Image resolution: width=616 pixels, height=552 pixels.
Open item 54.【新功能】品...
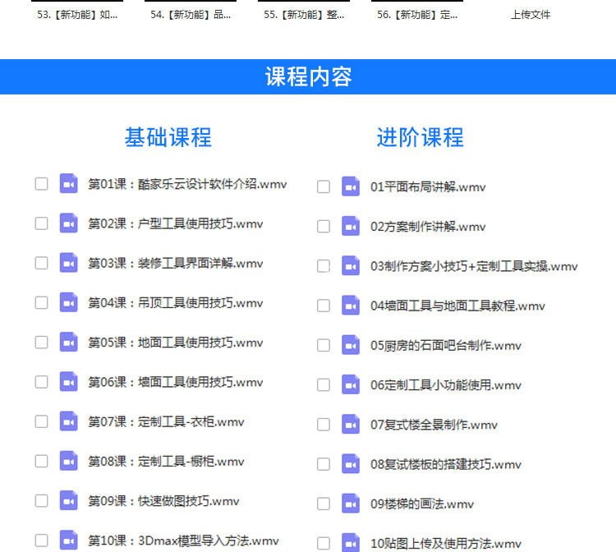pyautogui.click(x=191, y=15)
